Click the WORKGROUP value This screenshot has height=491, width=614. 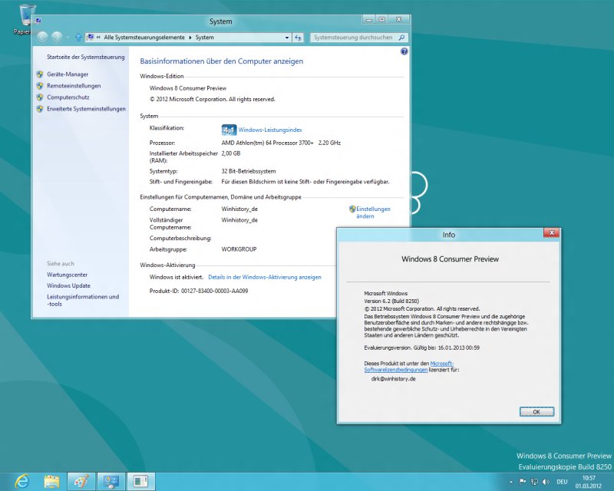(239, 249)
